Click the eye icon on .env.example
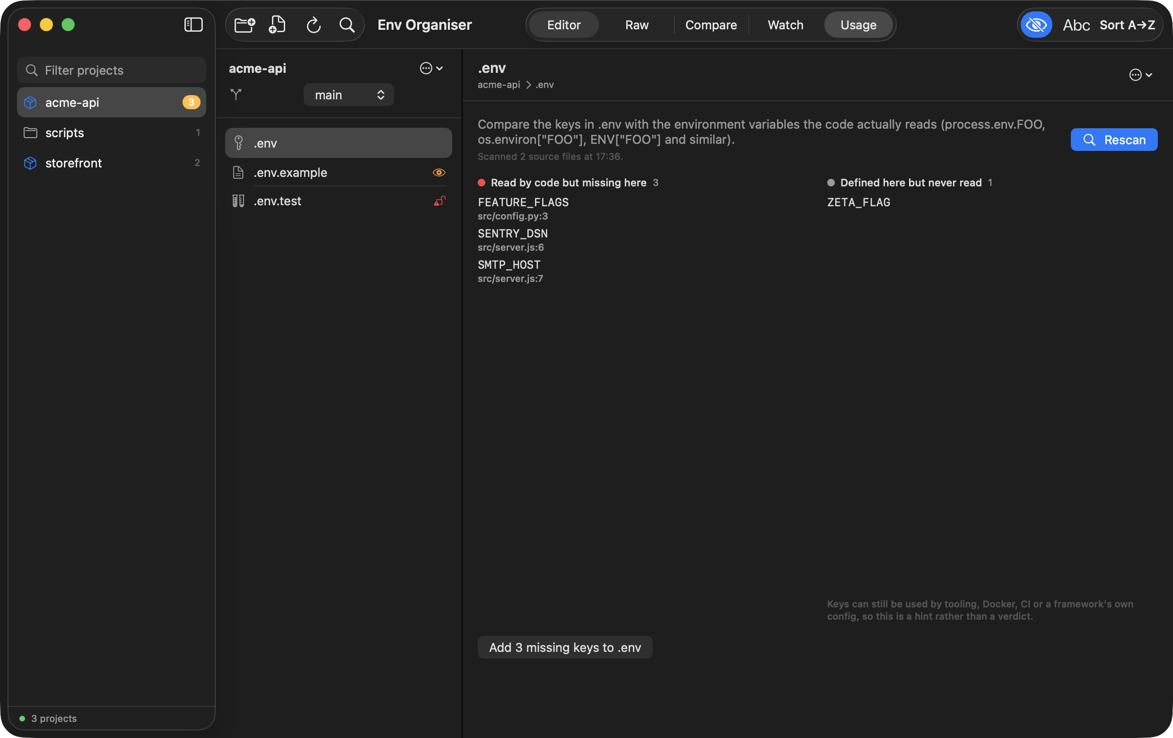This screenshot has width=1173, height=738. pos(439,173)
